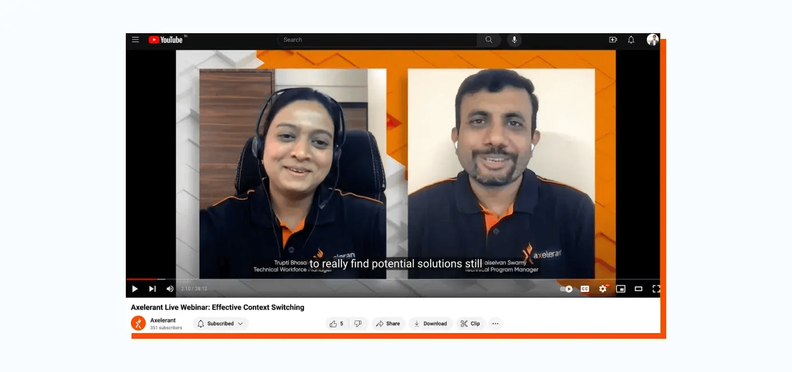Mute the video volume
The width and height of the screenshot is (792, 372).
tap(170, 289)
